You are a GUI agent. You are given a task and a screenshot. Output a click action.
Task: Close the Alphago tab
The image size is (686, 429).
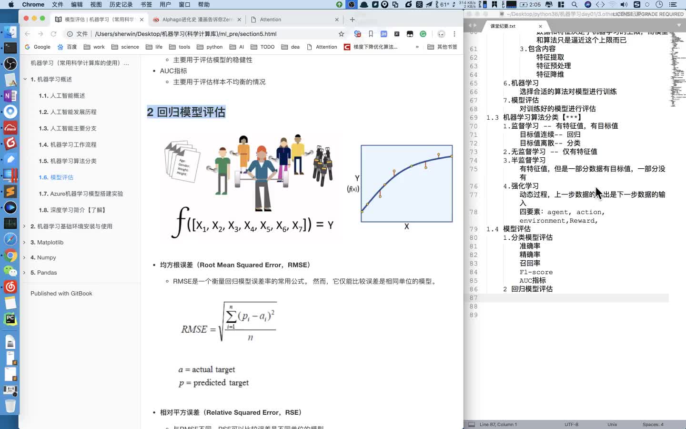click(239, 20)
